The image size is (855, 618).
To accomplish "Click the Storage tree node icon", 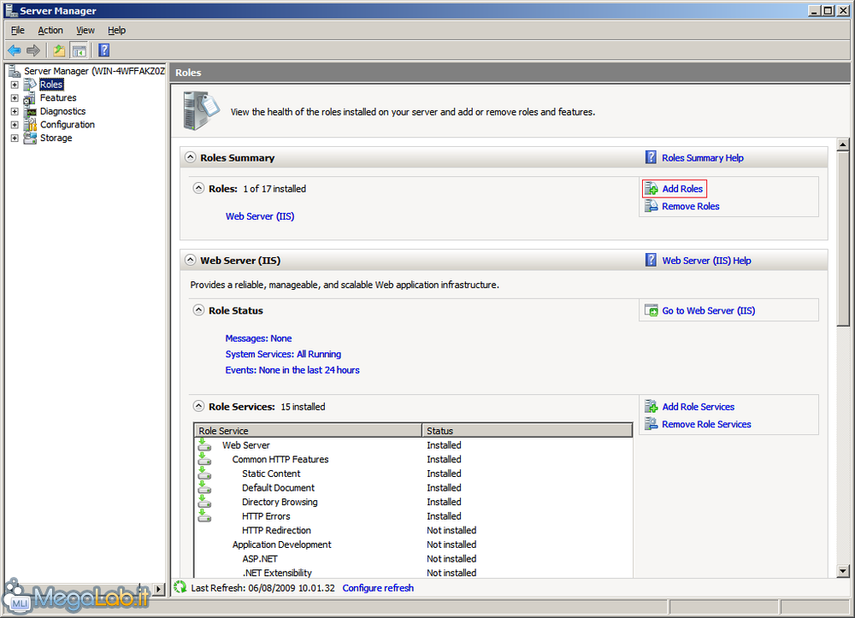I will [30, 138].
